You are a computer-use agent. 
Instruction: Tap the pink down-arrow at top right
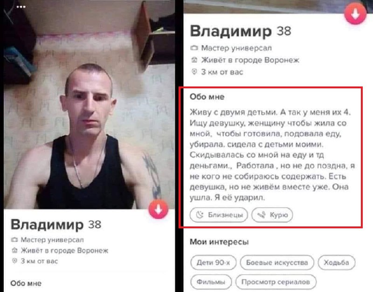355,14
